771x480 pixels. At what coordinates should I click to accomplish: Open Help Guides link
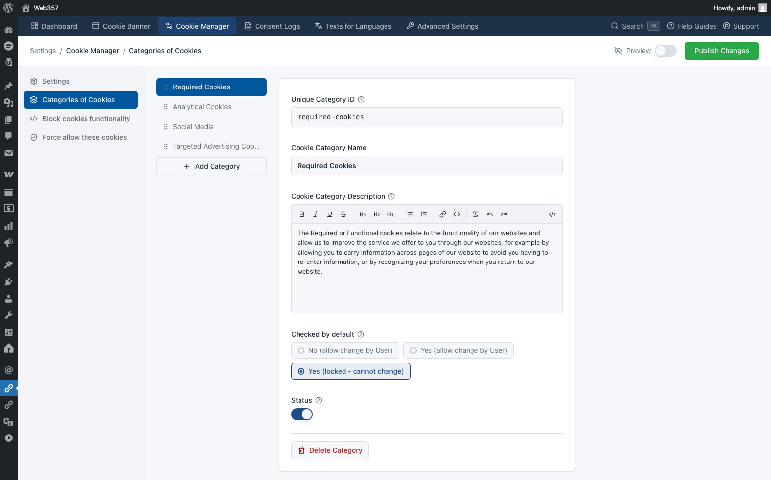click(691, 26)
